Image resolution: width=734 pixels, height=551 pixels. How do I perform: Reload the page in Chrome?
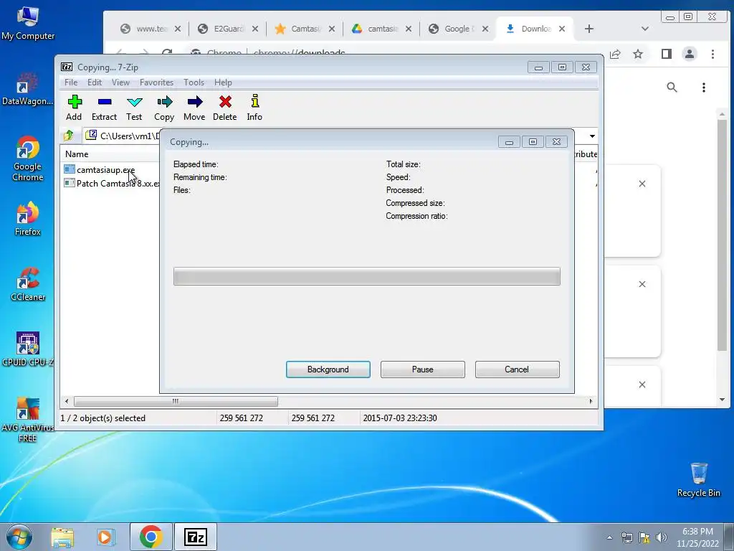[x=167, y=52]
